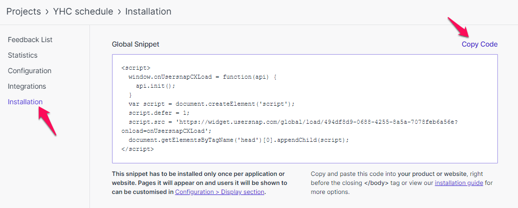
Task: Click the api.init(); line in the code
Action: tap(155, 86)
